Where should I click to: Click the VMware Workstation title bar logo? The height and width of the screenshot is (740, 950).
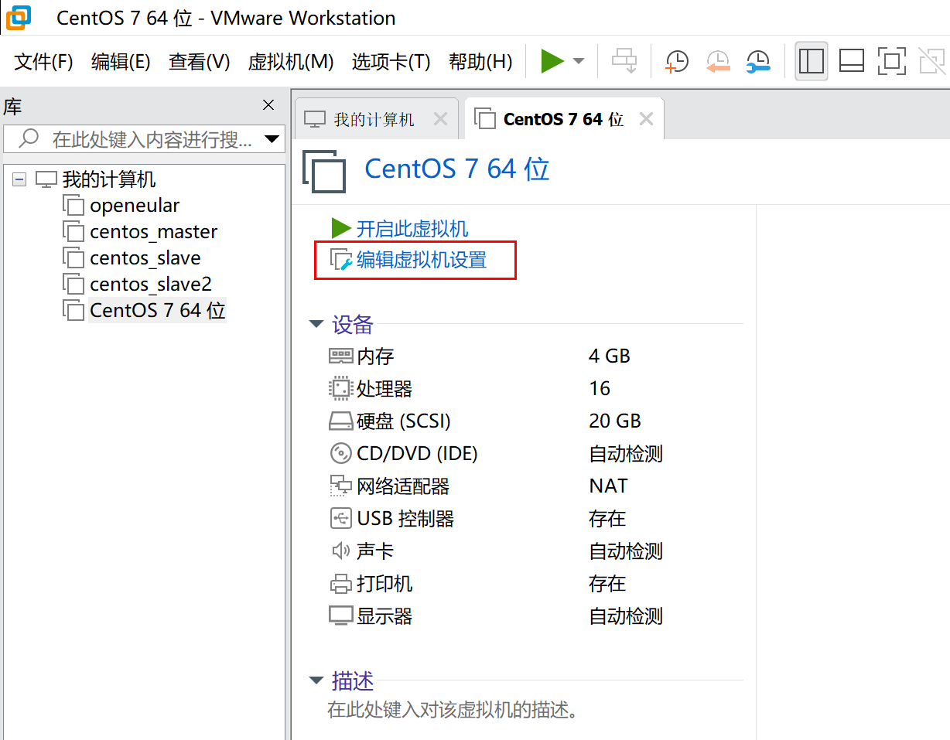(x=19, y=17)
